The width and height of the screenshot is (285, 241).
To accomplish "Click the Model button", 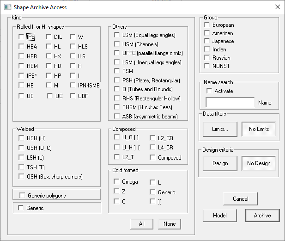I will click(220, 216).
